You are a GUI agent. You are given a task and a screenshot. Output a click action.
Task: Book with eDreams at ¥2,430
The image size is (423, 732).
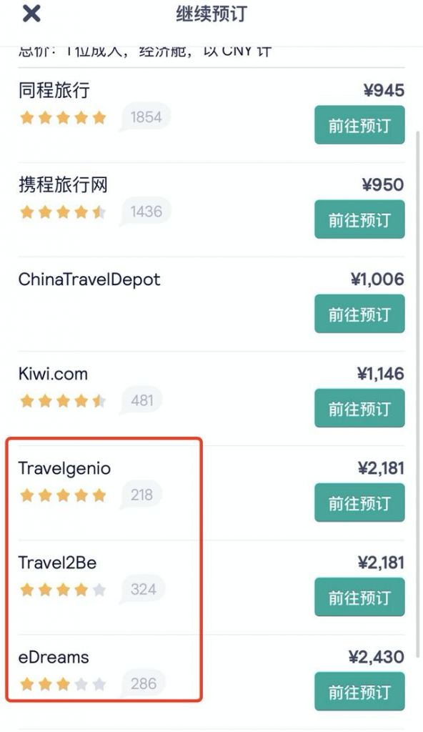(x=359, y=691)
